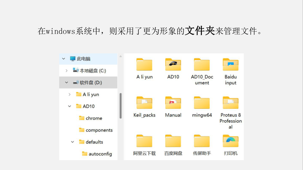Click the Proteus 8 Professional name text
Image resolution: width=303 pixels, height=170 pixels.
pyautogui.click(x=230, y=121)
